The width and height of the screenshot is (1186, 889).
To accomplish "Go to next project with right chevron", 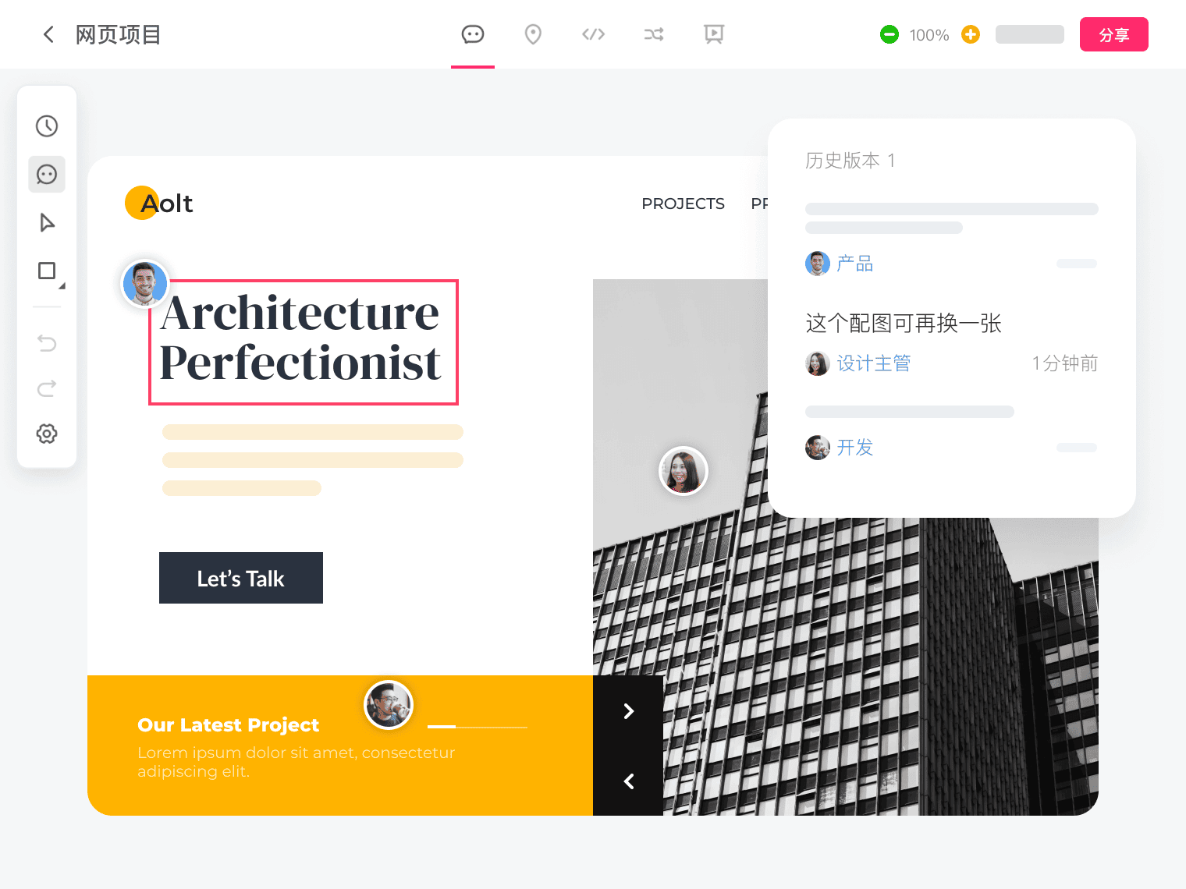I will (628, 711).
